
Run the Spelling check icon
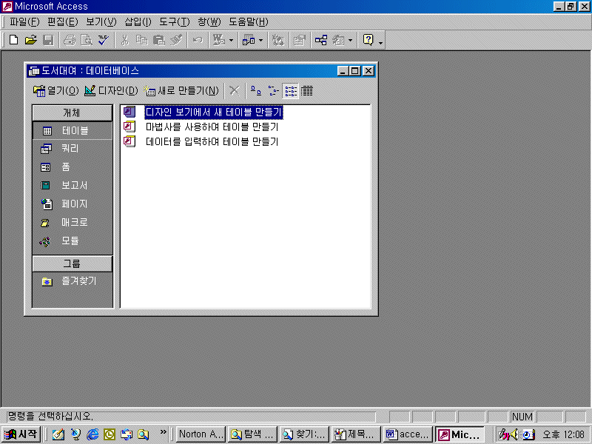(x=104, y=40)
